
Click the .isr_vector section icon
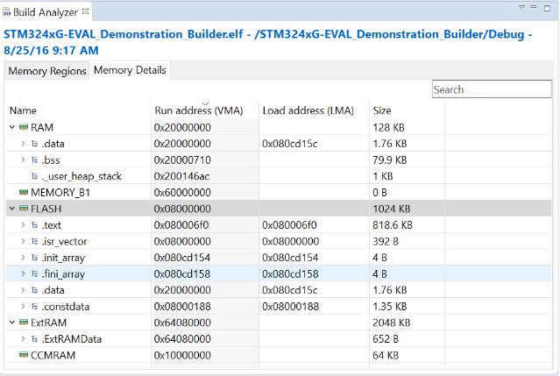click(x=35, y=241)
